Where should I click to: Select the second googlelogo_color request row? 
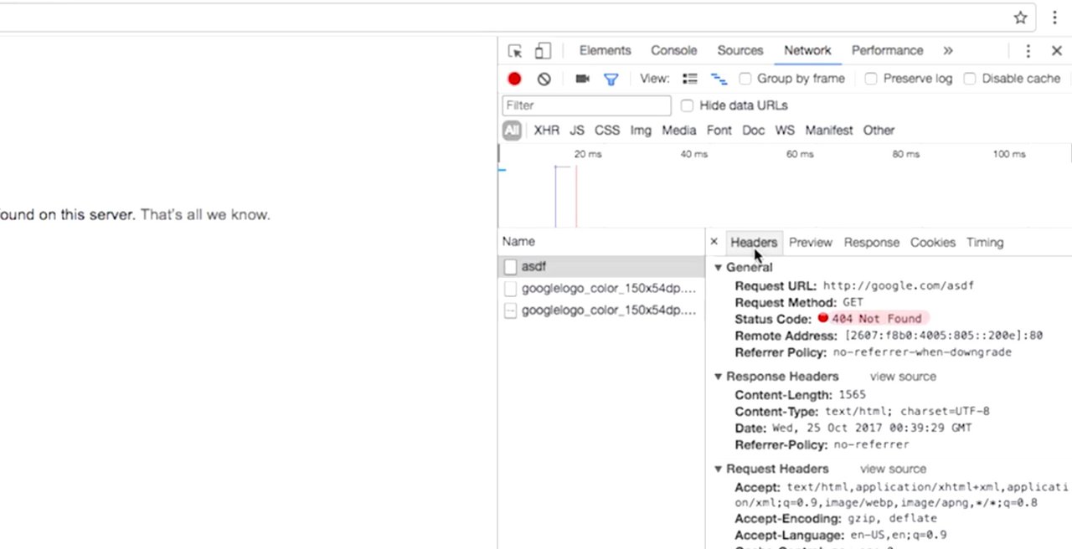(601, 310)
